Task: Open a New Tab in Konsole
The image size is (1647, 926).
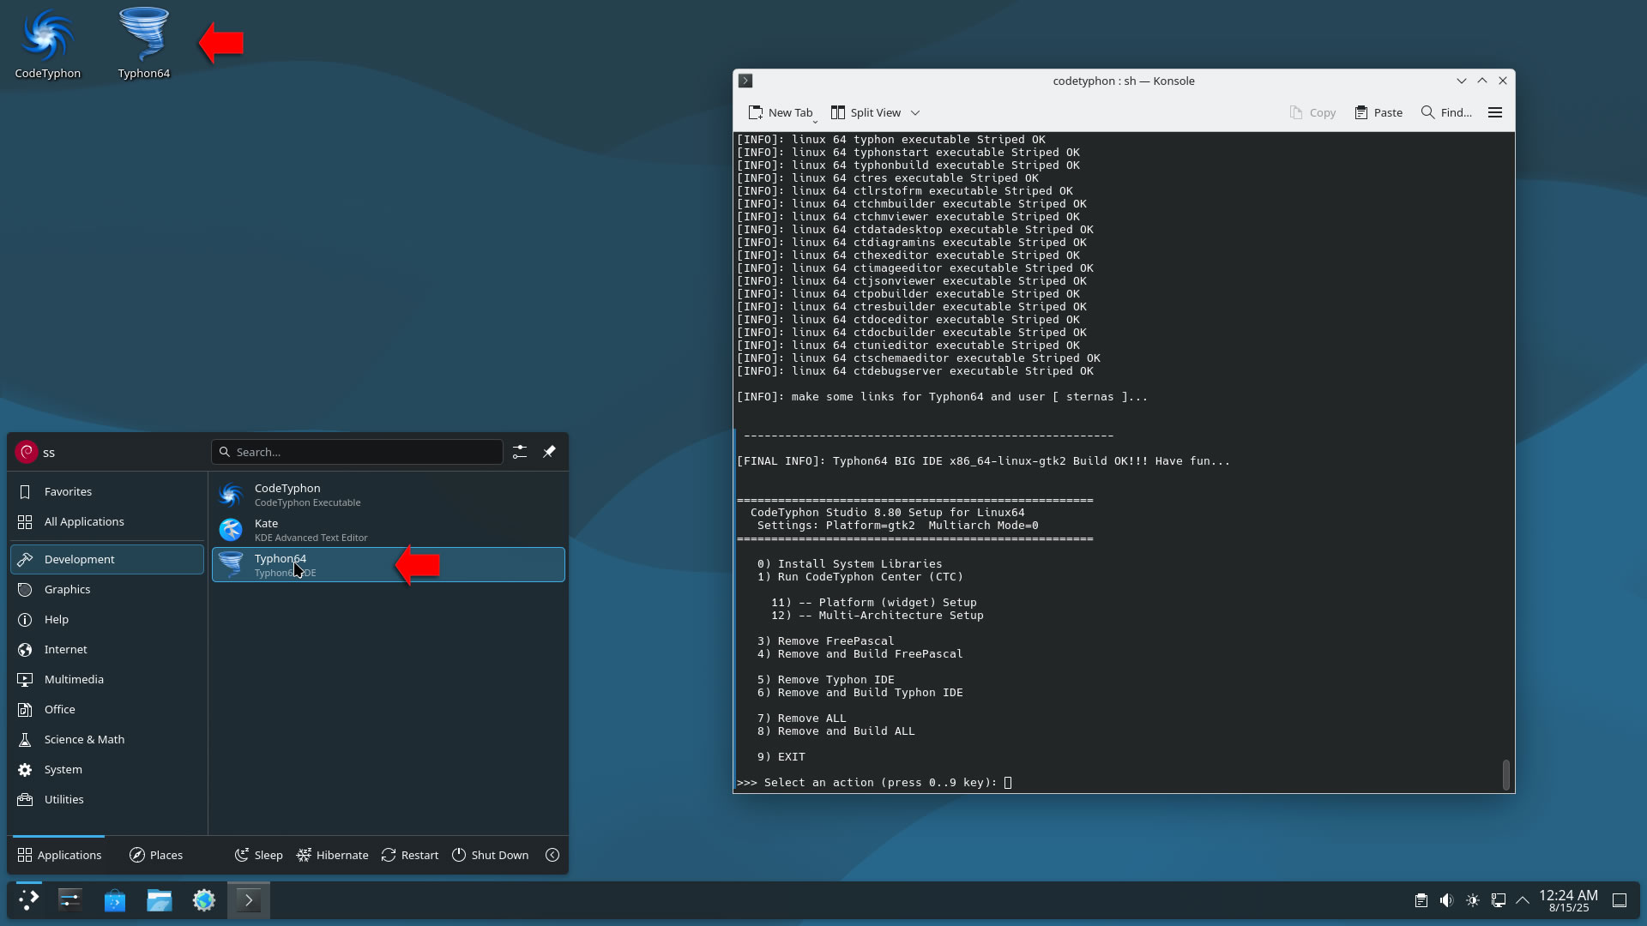Action: tap(780, 112)
